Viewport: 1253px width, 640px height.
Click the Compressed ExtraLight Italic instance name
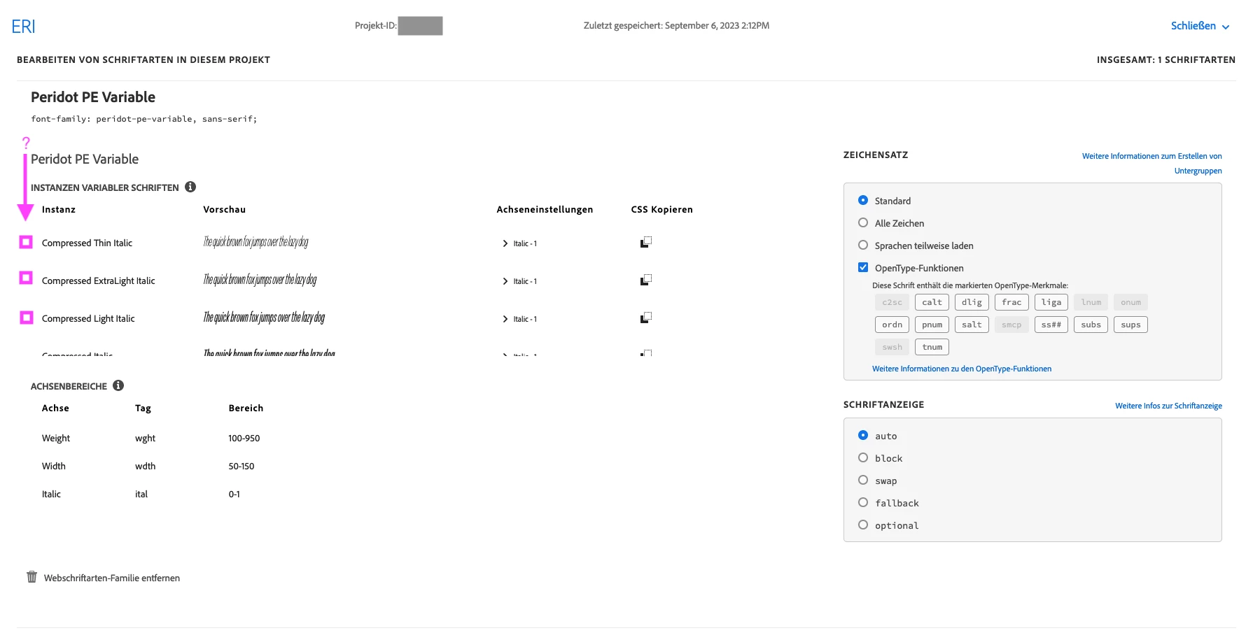99,280
